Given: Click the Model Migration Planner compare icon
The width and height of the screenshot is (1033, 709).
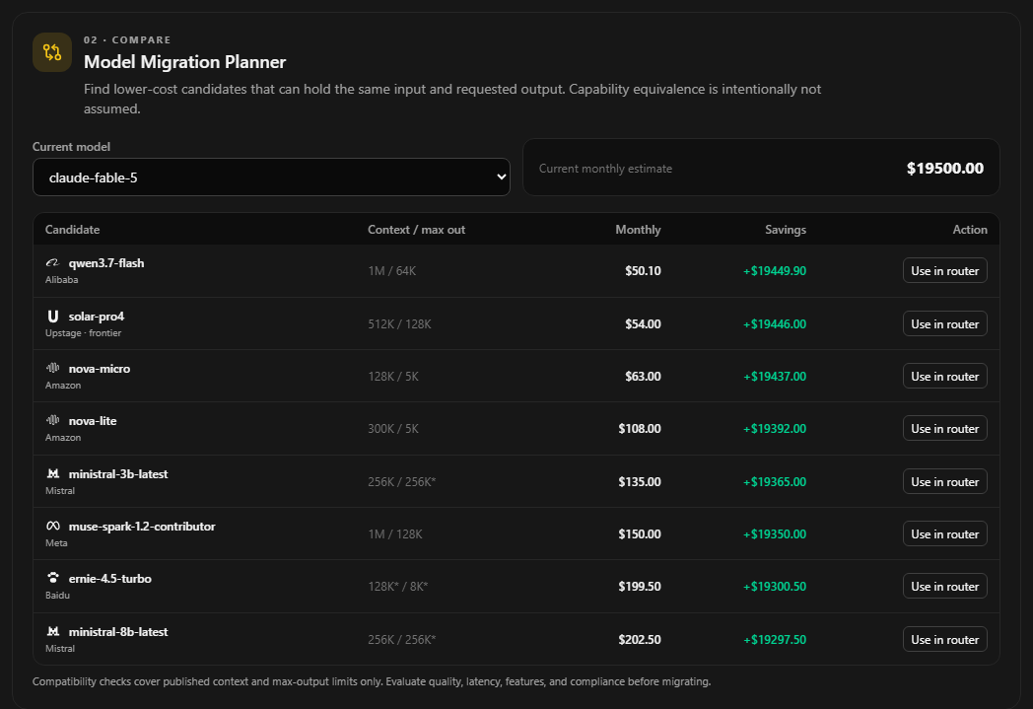Looking at the screenshot, I should click(52, 52).
